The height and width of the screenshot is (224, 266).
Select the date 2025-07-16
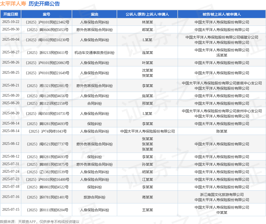point(11,197)
